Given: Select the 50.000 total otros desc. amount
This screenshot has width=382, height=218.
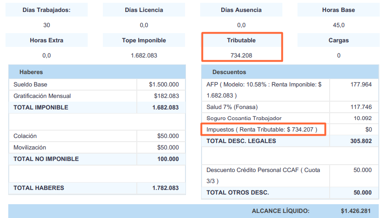Looking at the screenshot, I should point(363,192).
